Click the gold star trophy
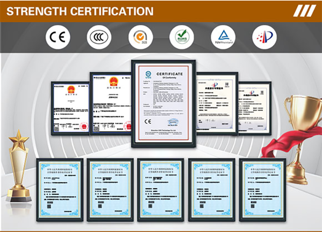 pyautogui.click(x=18, y=166)
